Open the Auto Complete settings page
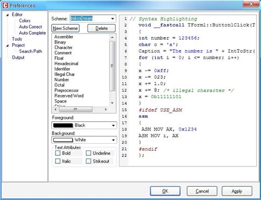This screenshot has height=200, width=261. 32,33
